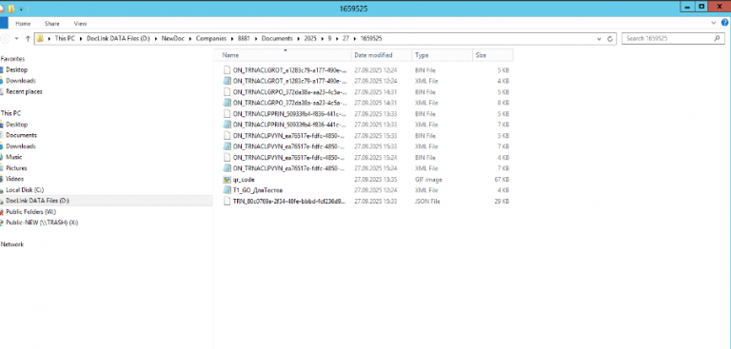Select Local Disk (C:) in sidebar

coord(25,190)
